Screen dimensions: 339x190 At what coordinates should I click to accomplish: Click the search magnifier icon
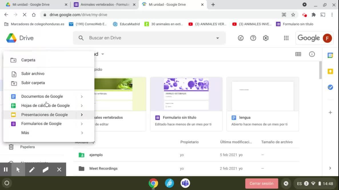tap(81, 38)
